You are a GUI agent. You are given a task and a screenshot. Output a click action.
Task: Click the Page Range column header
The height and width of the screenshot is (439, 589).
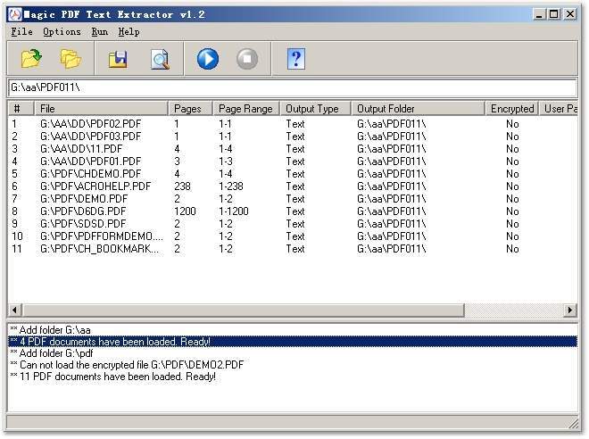click(x=246, y=109)
